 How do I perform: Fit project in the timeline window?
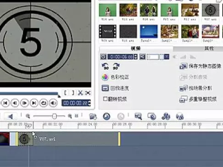(x=77, y=116)
